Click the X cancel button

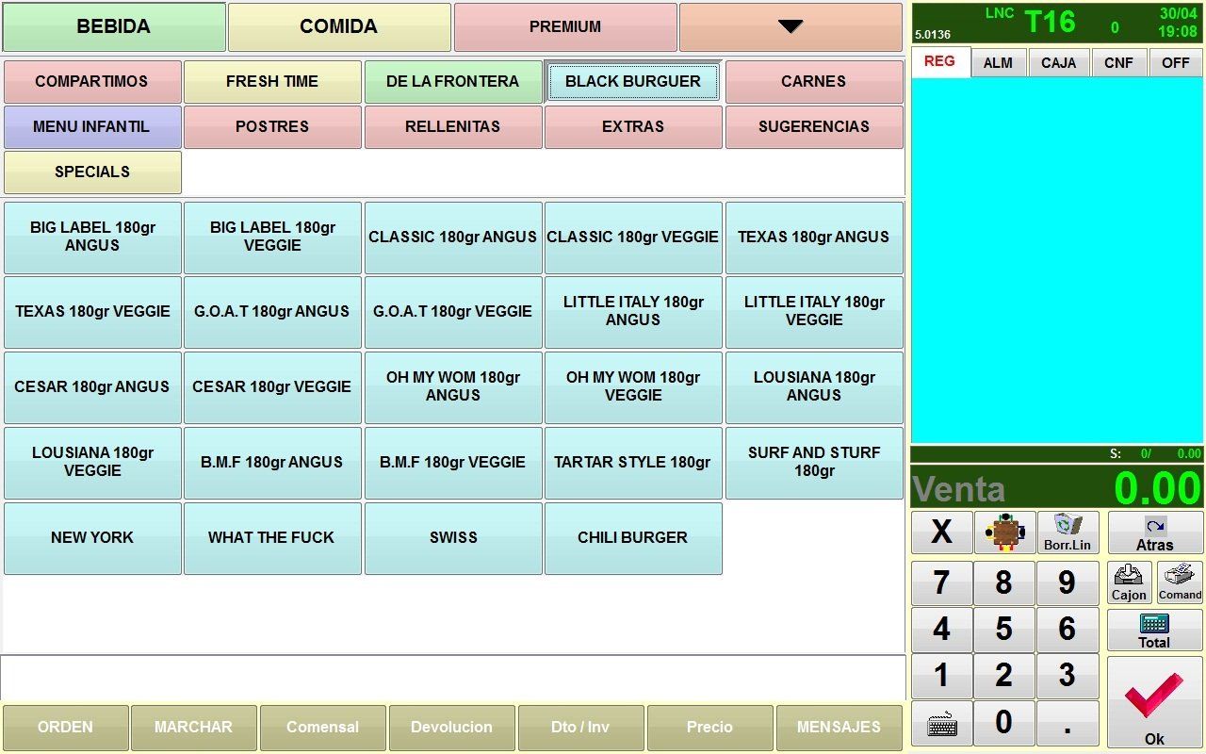coord(942,533)
